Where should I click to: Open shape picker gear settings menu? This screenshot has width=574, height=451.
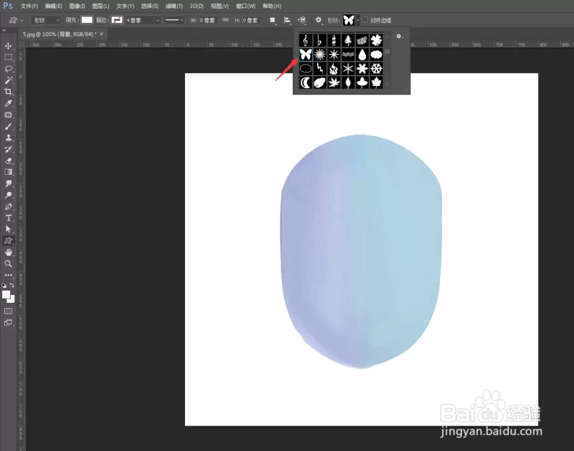tap(399, 36)
